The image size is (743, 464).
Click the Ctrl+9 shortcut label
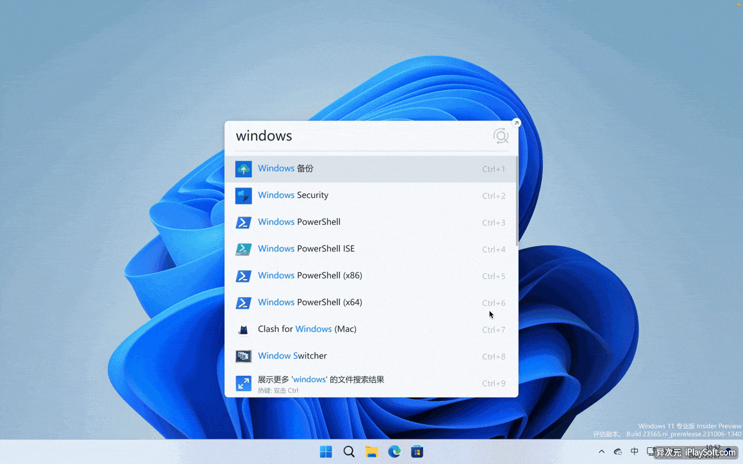pyautogui.click(x=494, y=383)
